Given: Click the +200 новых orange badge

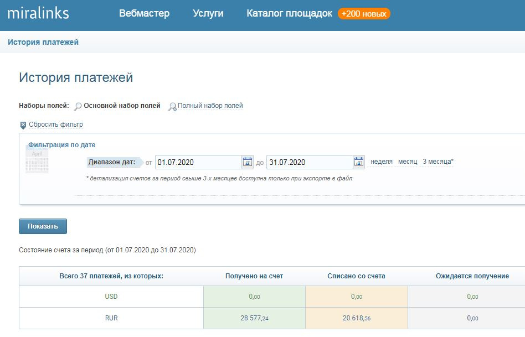Looking at the screenshot, I should [364, 14].
